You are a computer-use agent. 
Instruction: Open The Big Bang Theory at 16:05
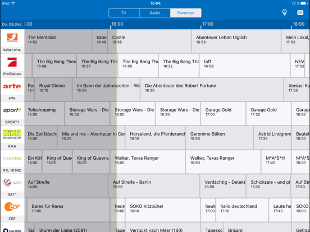(x=138, y=66)
